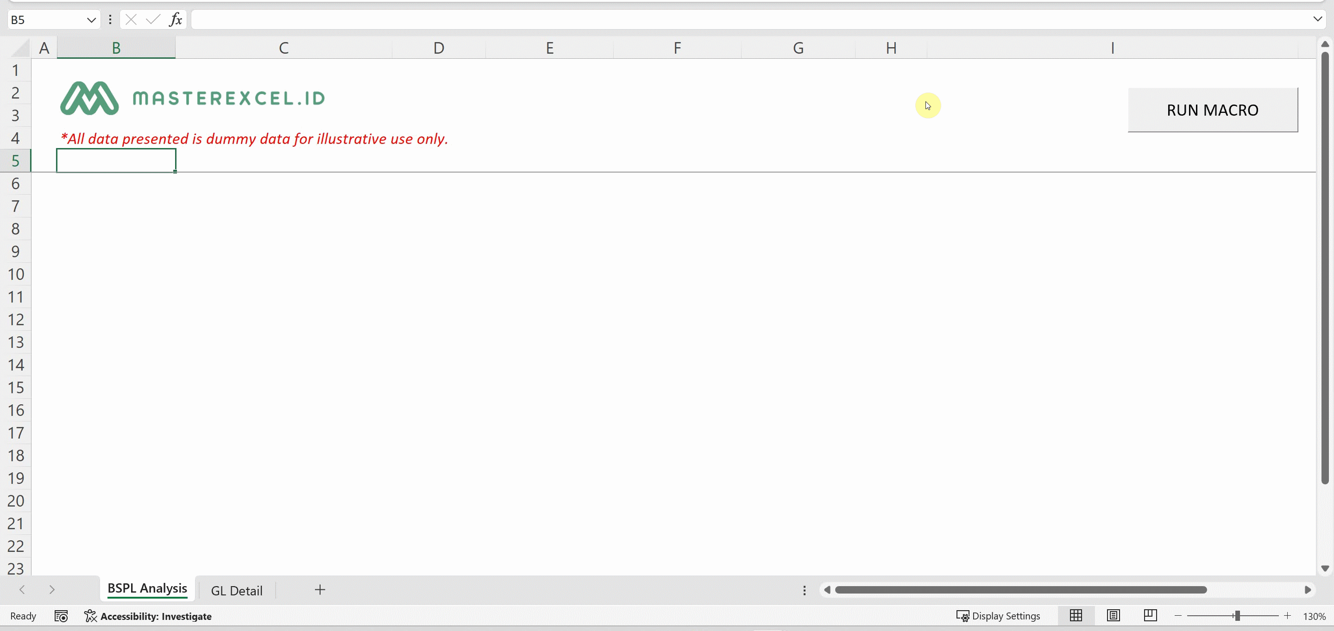Open the Accessibility: Investigate checker
Screen dimensions: 1334x631
148,616
